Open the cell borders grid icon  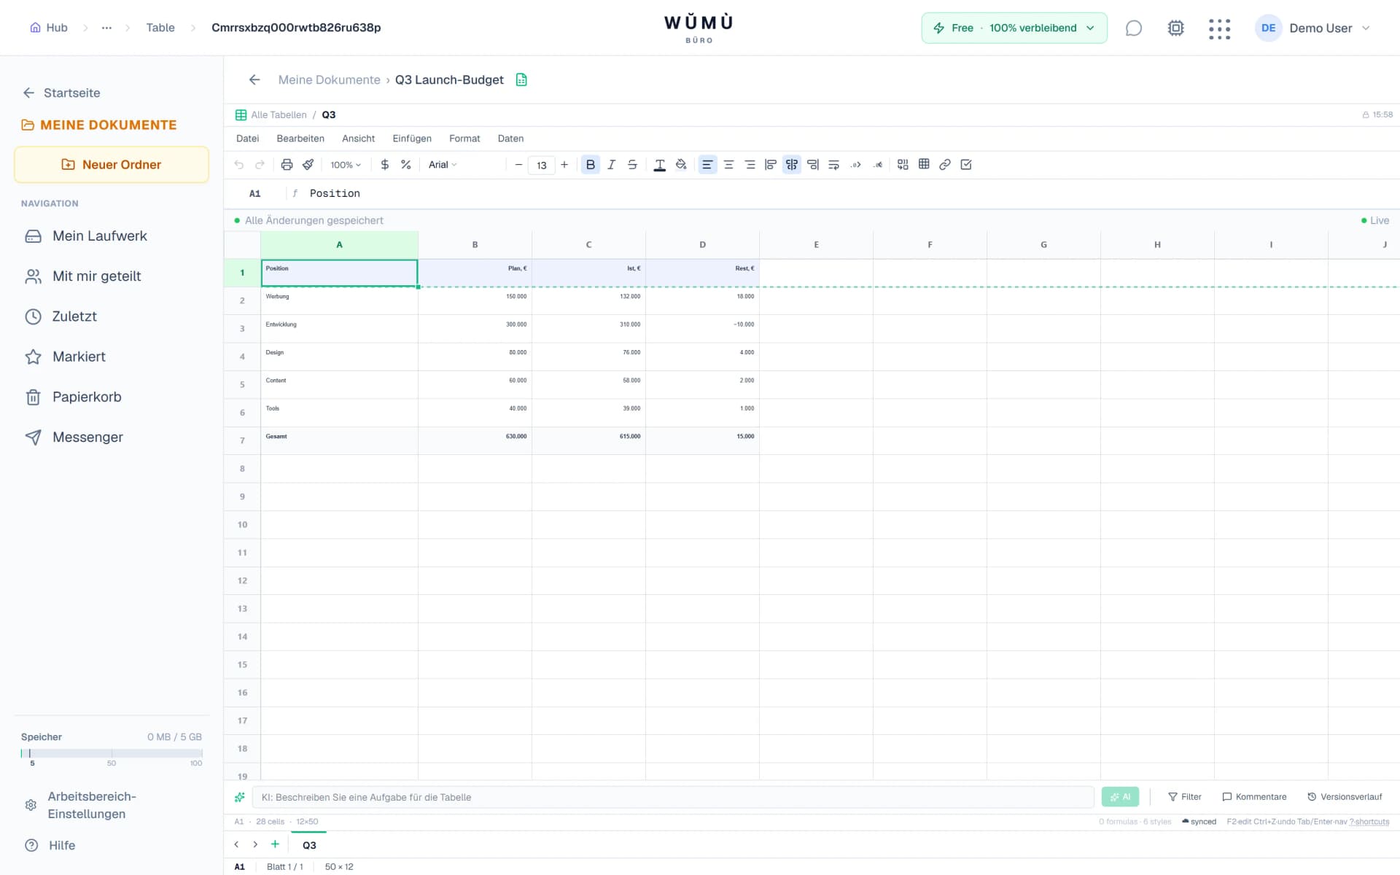point(924,165)
